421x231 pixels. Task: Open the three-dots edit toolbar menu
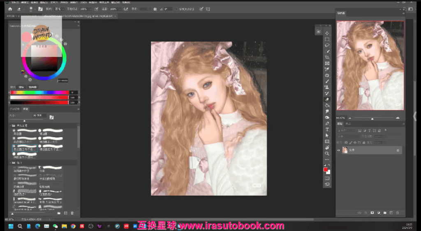(x=327, y=159)
